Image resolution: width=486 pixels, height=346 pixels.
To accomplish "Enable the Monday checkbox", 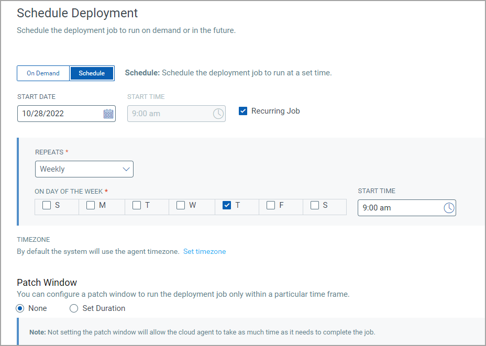I will (x=91, y=206).
